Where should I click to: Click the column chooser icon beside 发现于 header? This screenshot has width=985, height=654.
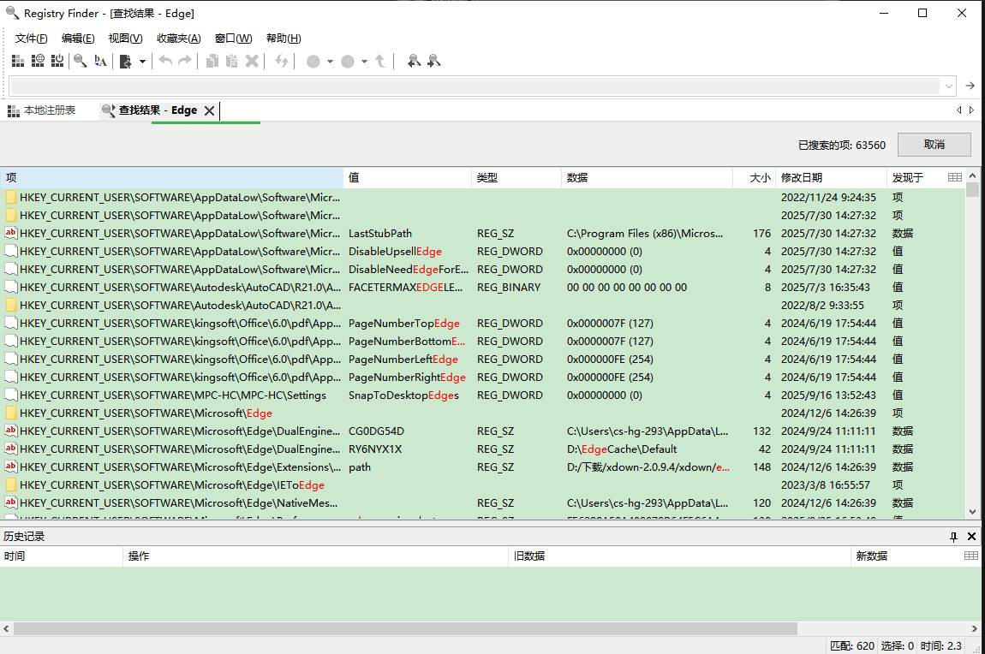[x=957, y=177]
